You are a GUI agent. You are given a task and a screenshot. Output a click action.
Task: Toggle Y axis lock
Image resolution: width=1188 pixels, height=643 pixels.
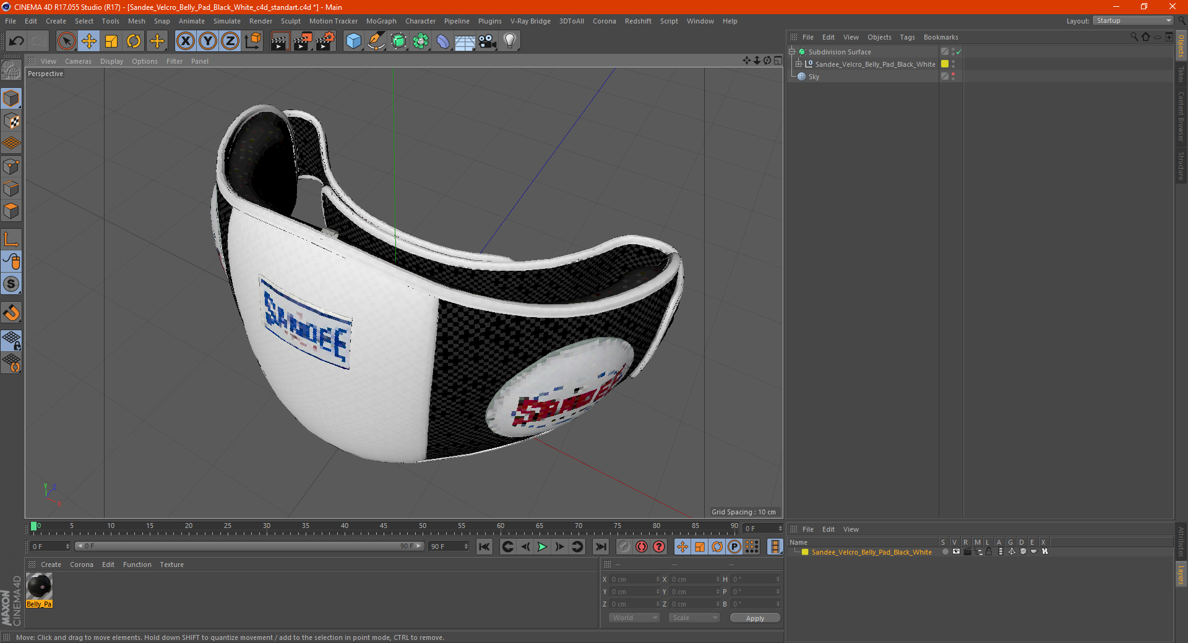pos(208,41)
